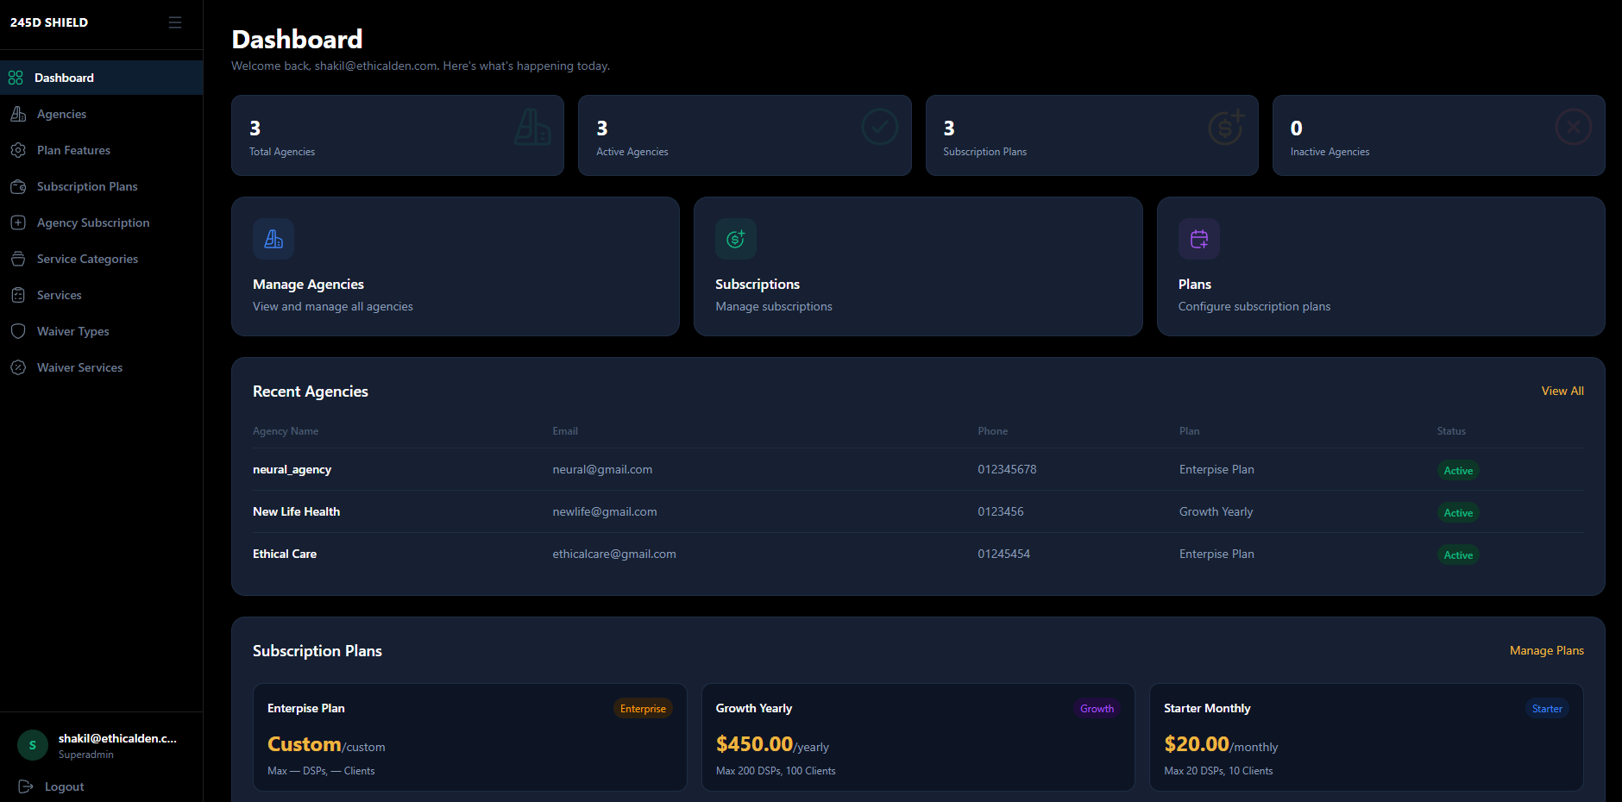Viewport: 1622px width, 802px height.
Task: Select Waiver Types menu item
Action: point(102,331)
